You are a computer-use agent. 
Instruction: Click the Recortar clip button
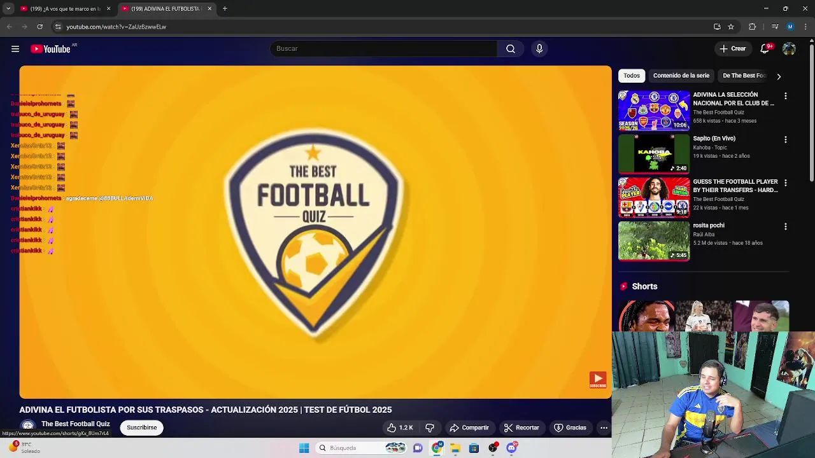pyautogui.click(x=521, y=427)
